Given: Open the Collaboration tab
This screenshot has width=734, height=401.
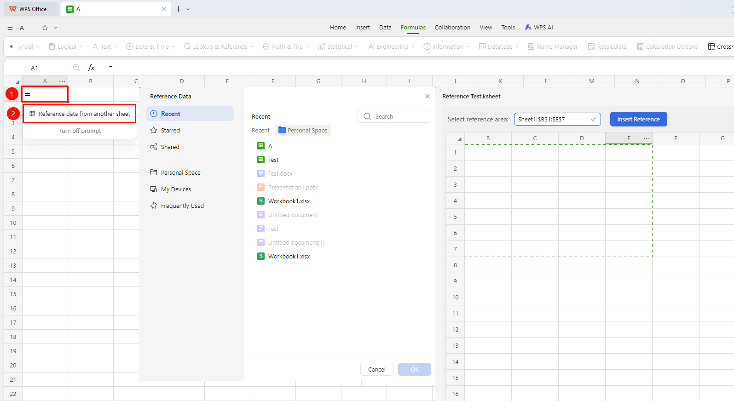Looking at the screenshot, I should (452, 27).
